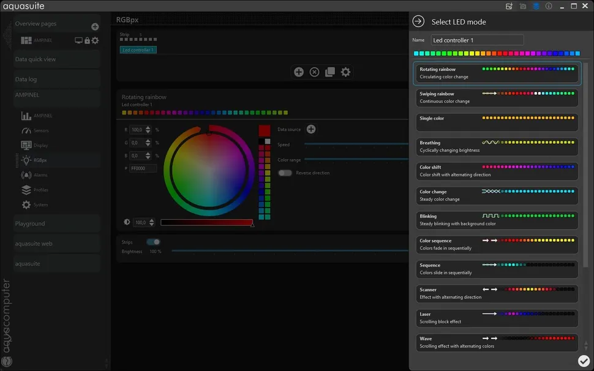This screenshot has height=371, width=594.
Task: Open the Profiles page in sidebar
Action: tap(40, 190)
